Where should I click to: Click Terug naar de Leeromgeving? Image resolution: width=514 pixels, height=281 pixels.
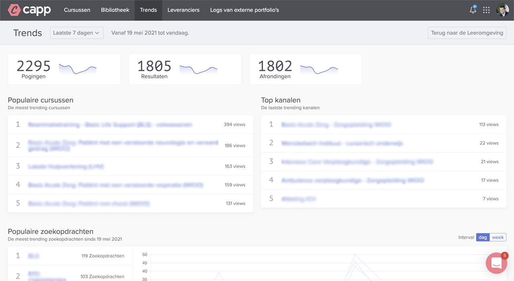pos(467,33)
